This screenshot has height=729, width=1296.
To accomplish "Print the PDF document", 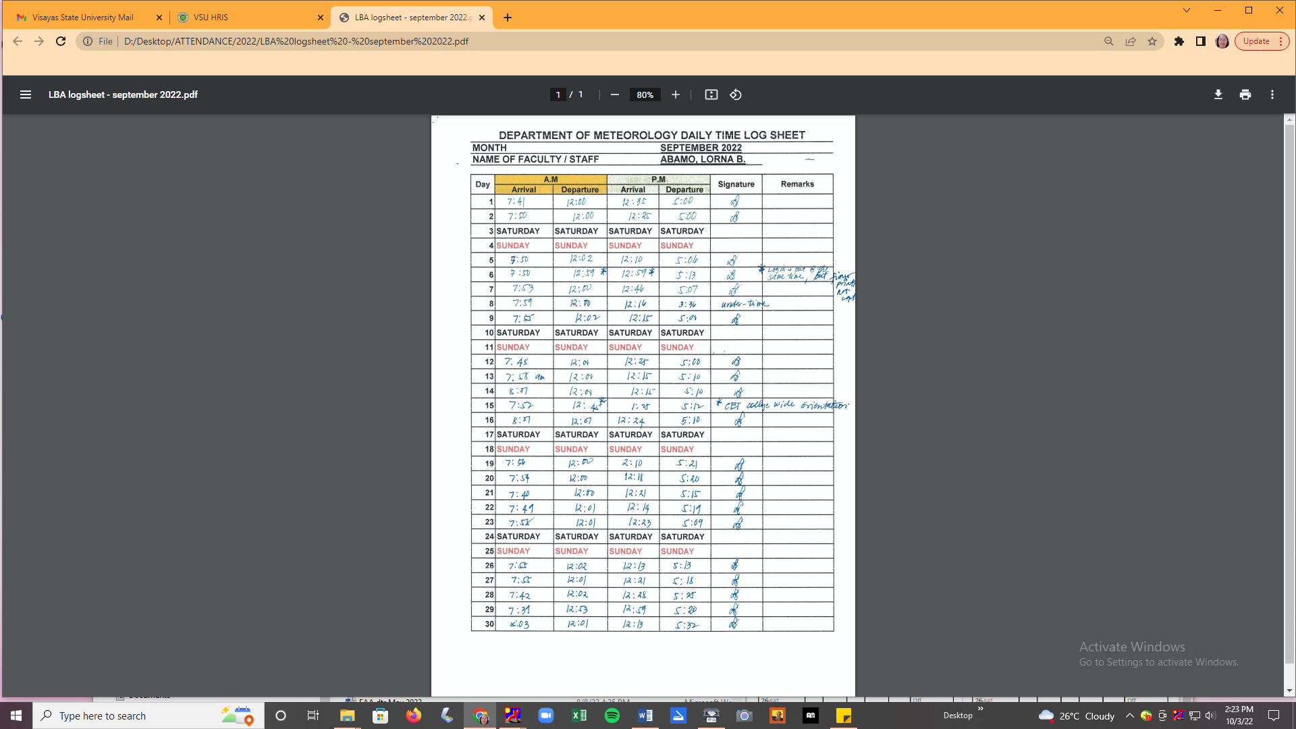I will (1245, 94).
